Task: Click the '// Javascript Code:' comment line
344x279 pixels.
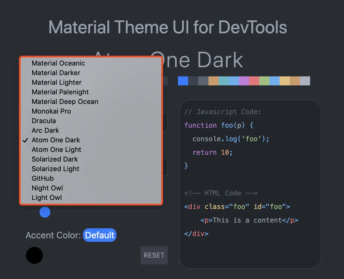Action: tap(223, 112)
